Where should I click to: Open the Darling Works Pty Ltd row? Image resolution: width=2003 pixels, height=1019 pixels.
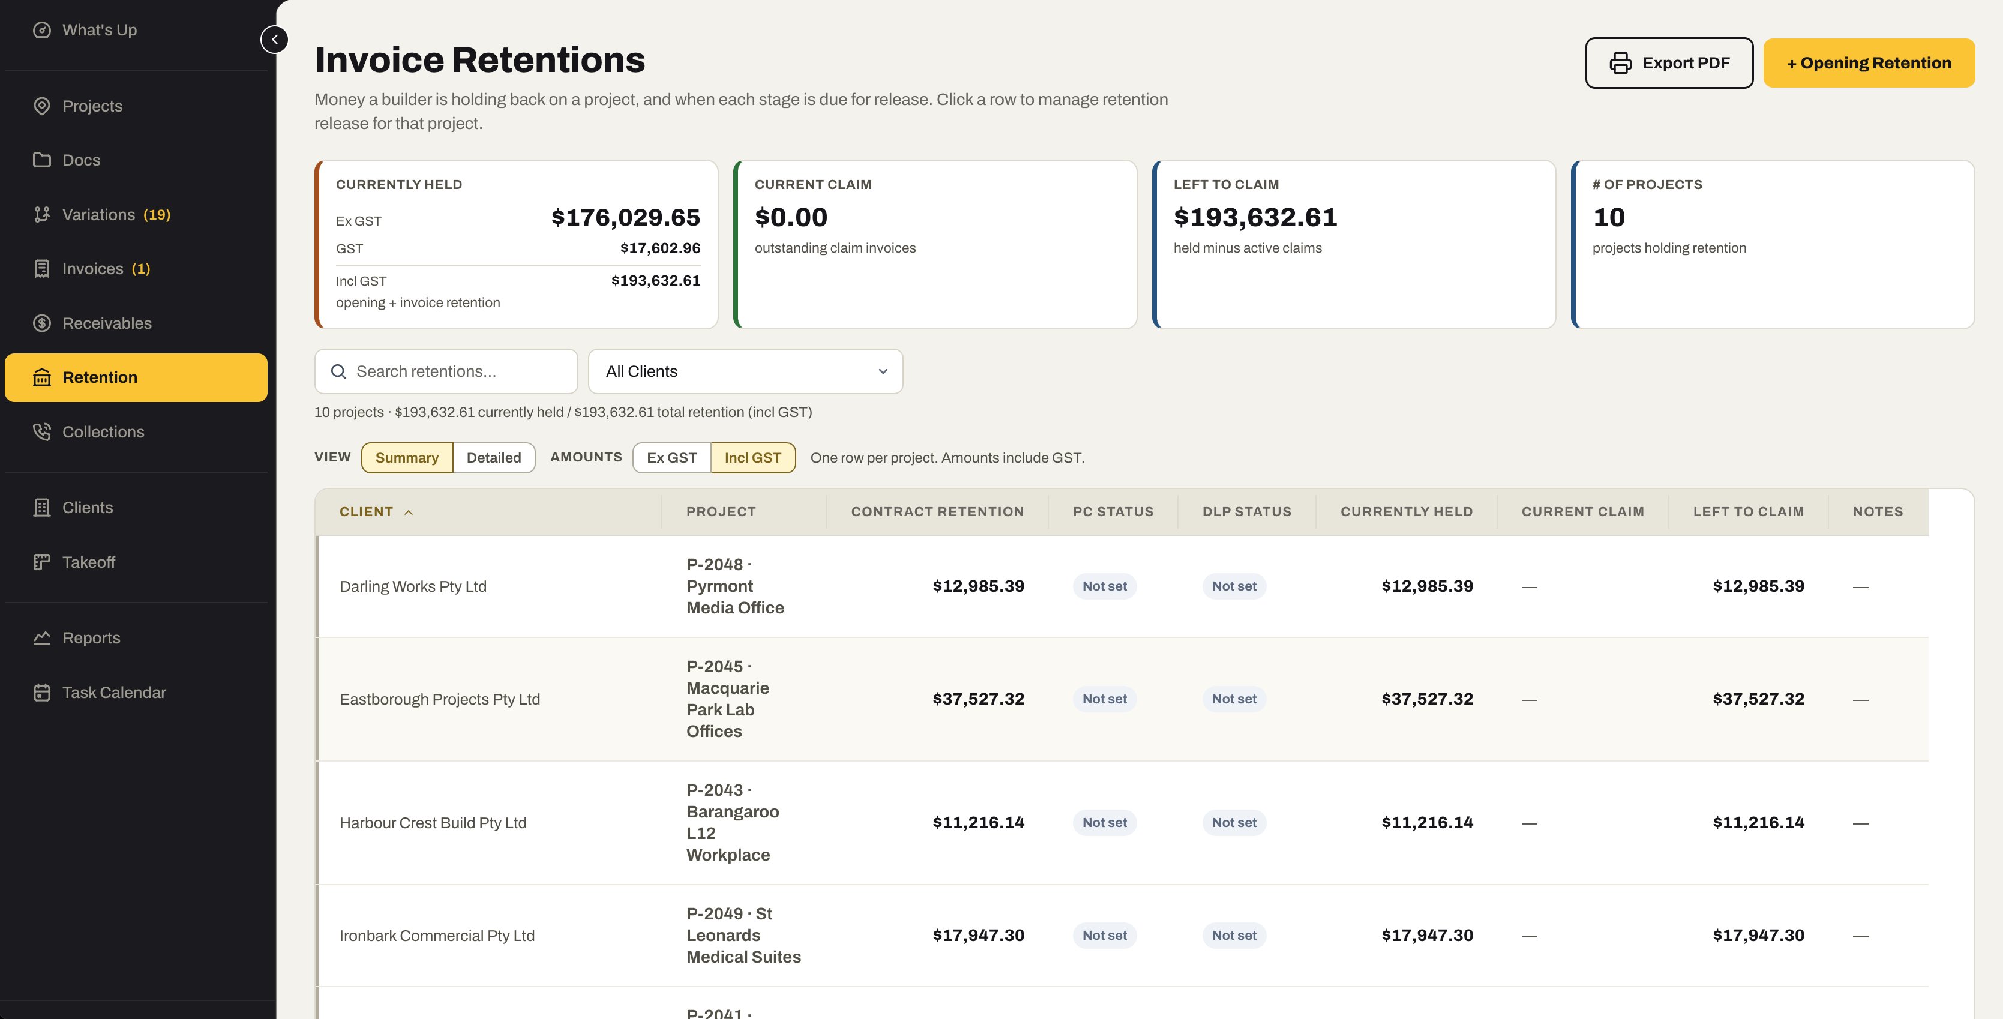(x=1123, y=586)
